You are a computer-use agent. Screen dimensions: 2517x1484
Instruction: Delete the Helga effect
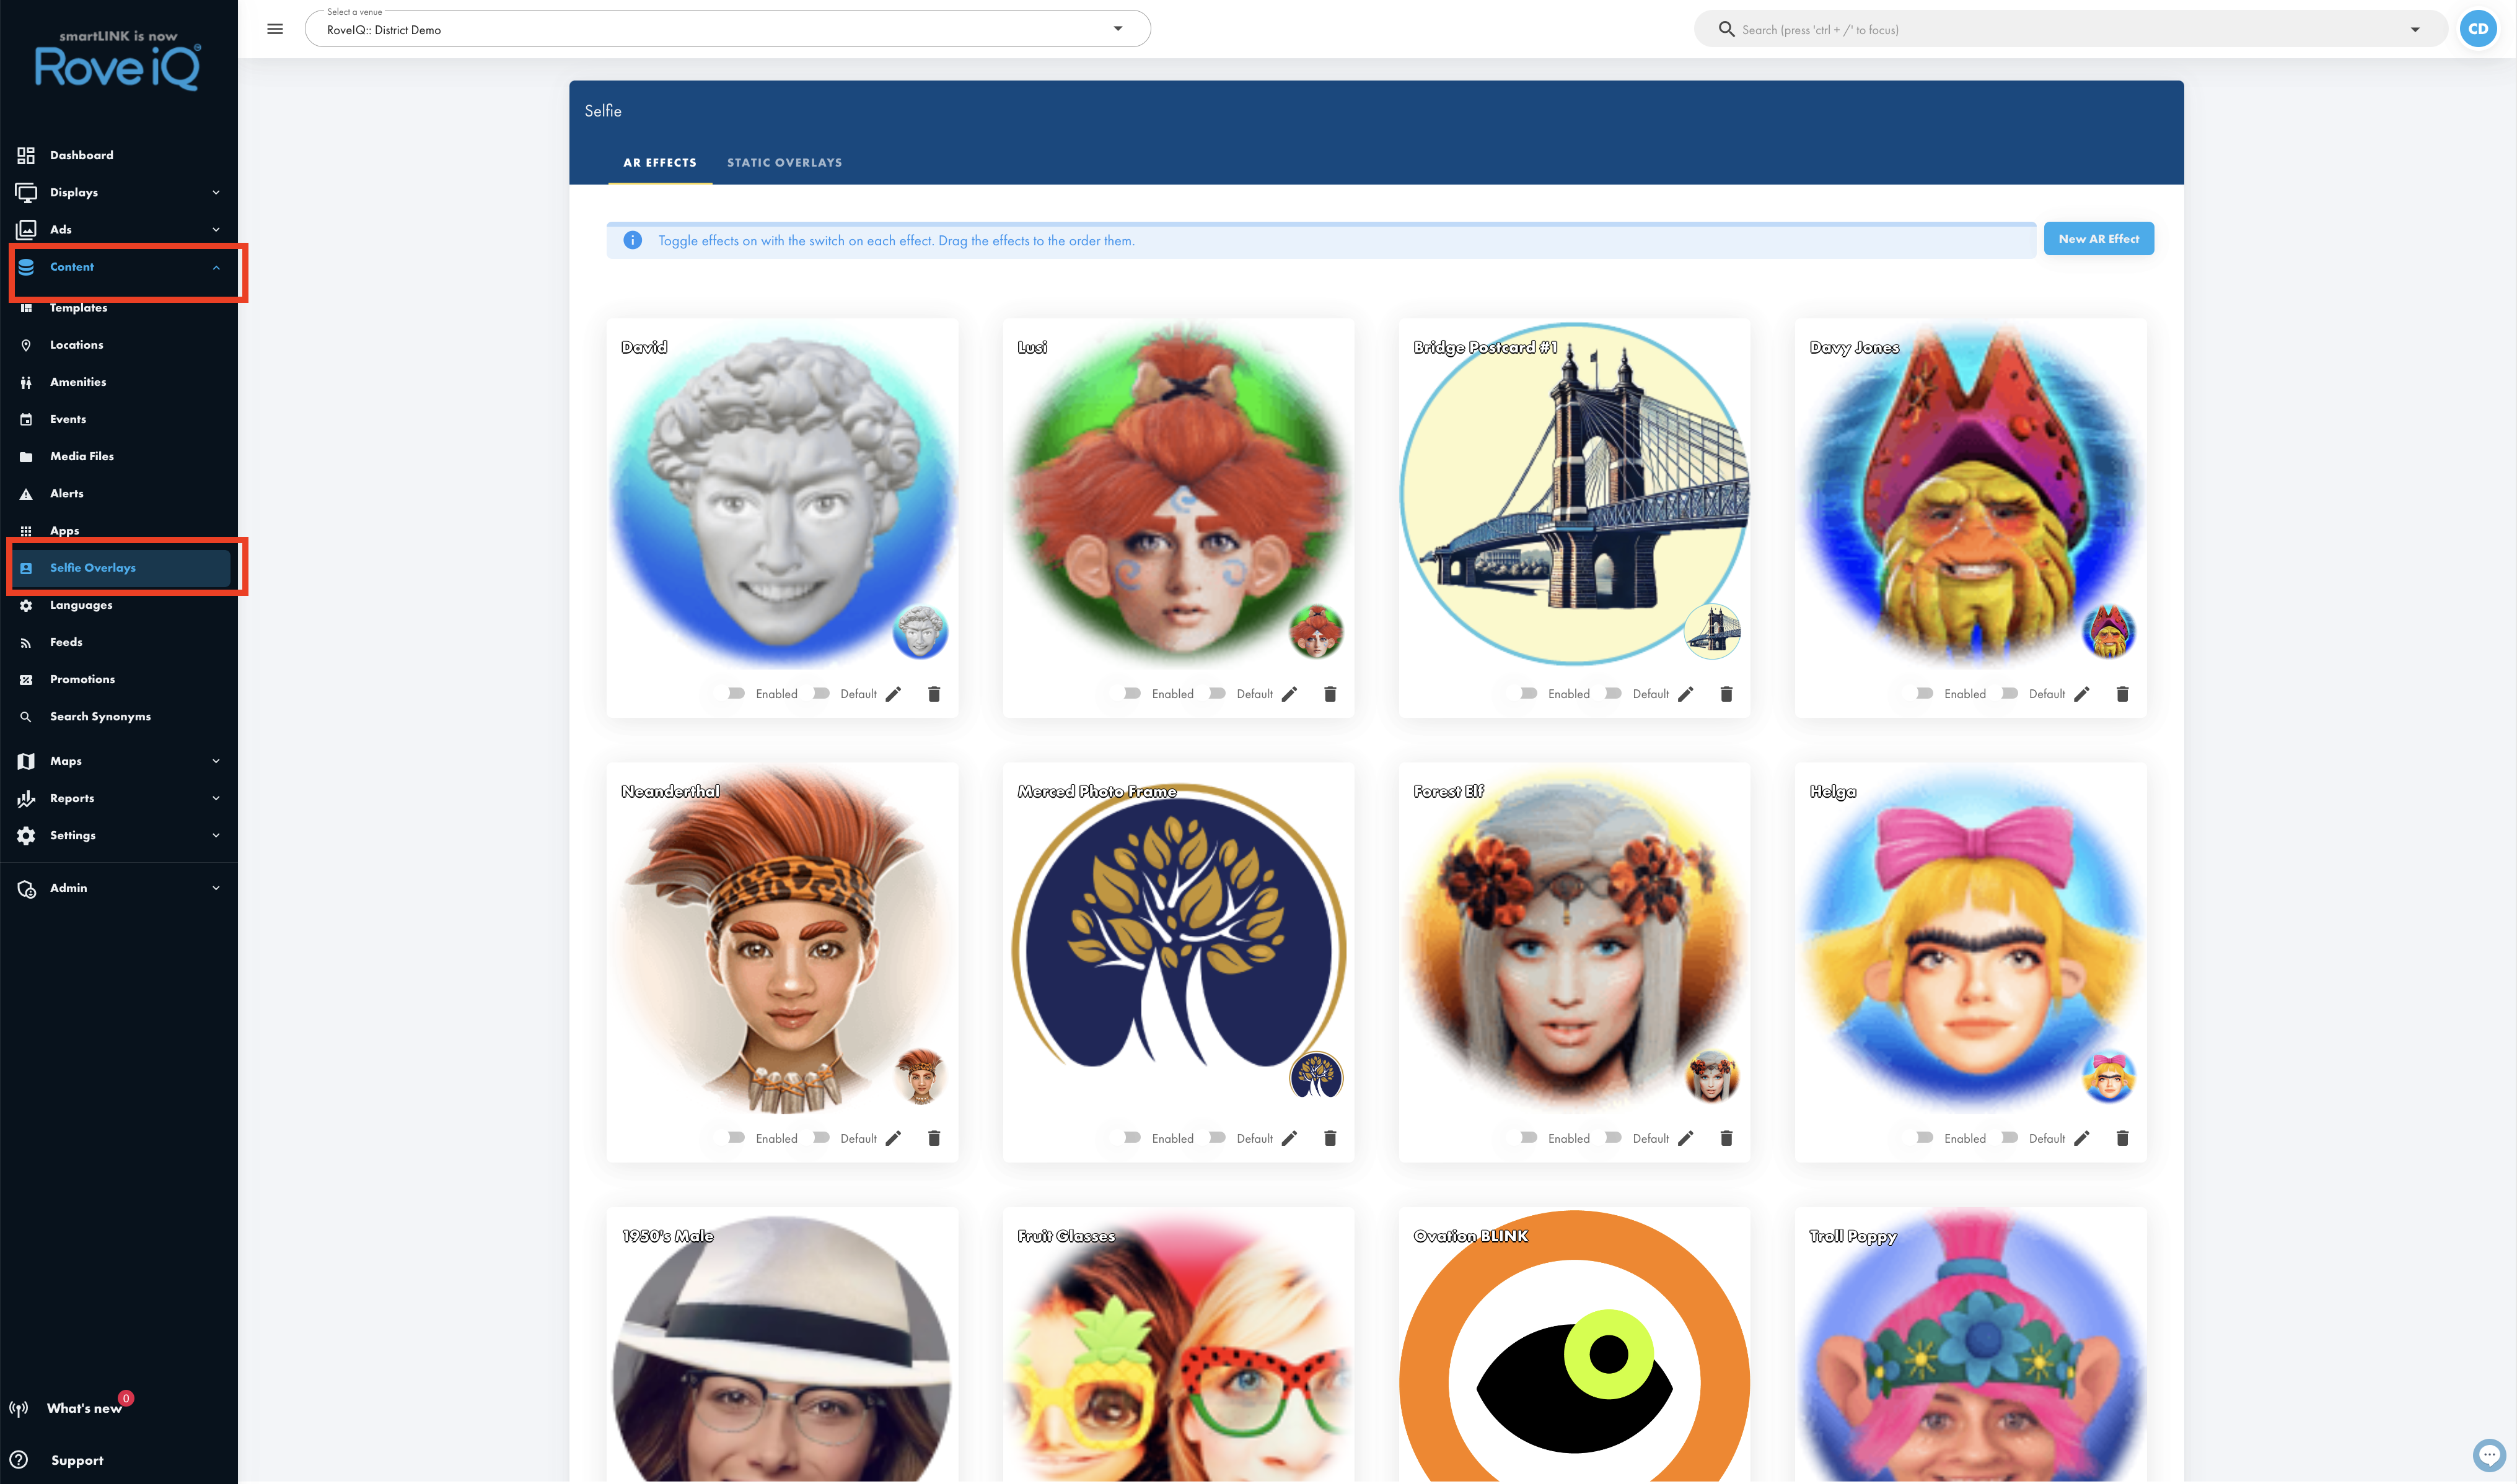2122,1138
